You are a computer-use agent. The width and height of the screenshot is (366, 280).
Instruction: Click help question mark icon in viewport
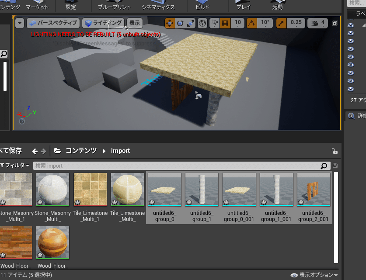(x=22, y=121)
